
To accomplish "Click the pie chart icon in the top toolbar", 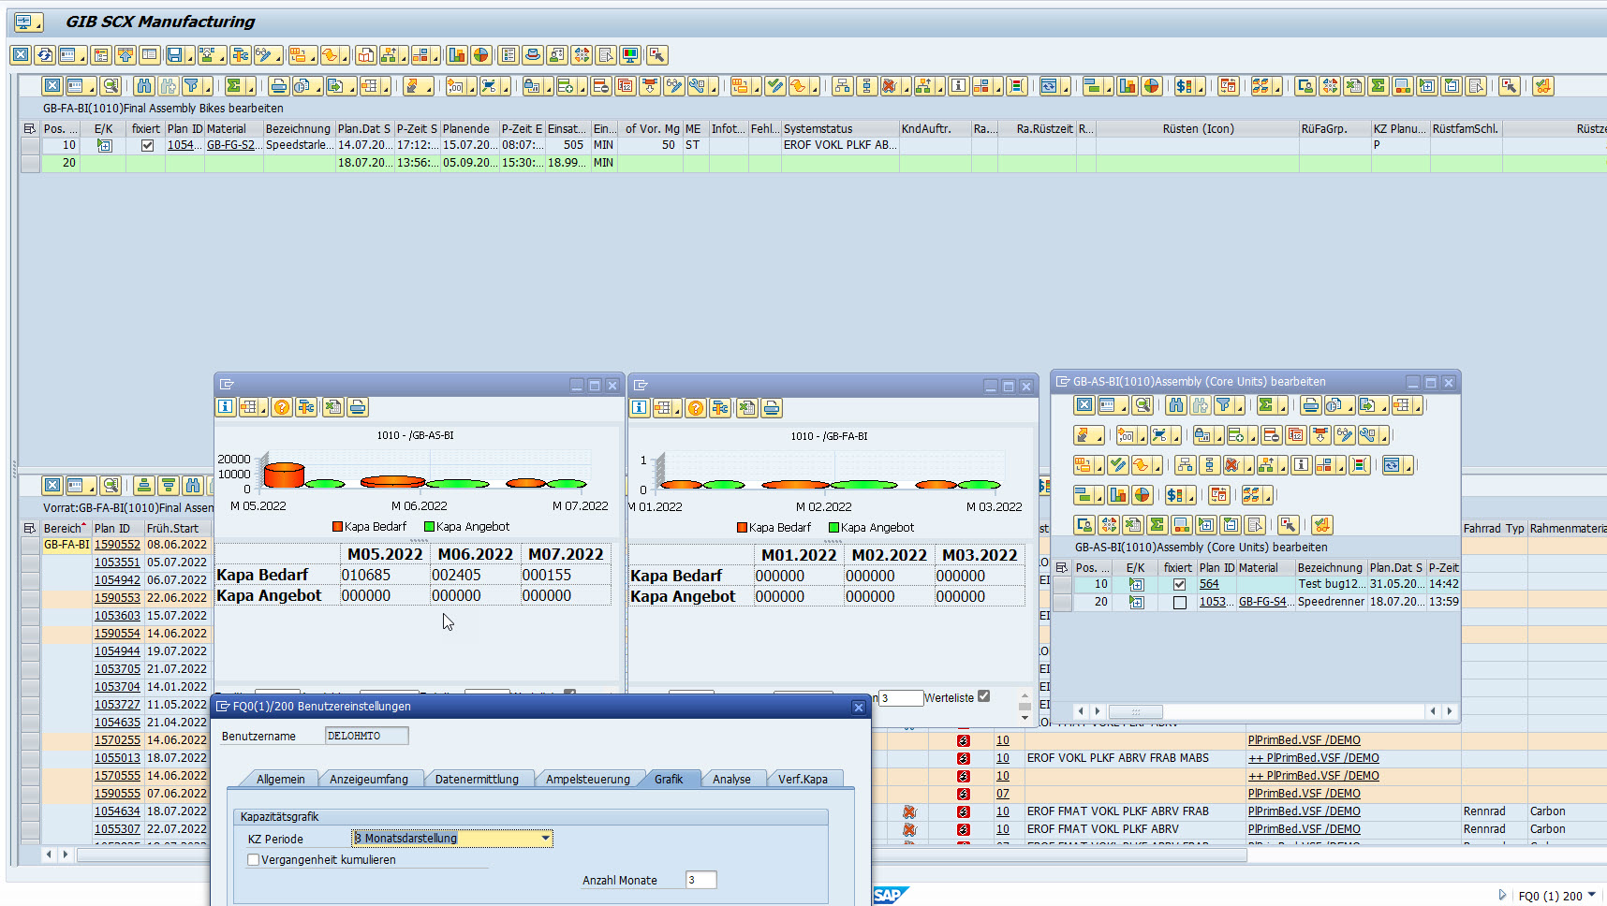I will point(480,55).
